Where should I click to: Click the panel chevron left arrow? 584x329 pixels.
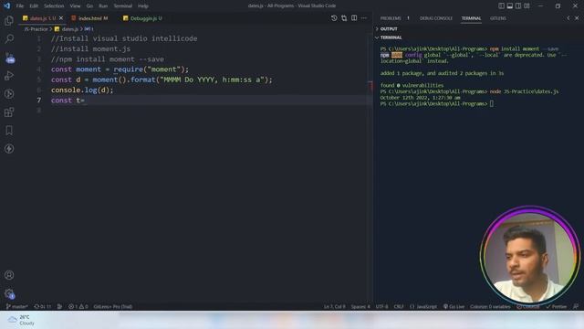click(568, 18)
